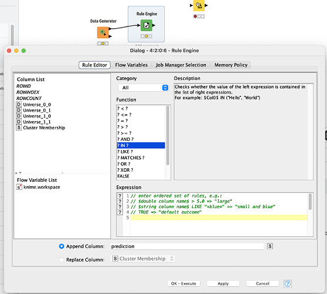The image size is (327, 294).
Task: Select the Rule Engine node icon
Action: pos(146,25)
